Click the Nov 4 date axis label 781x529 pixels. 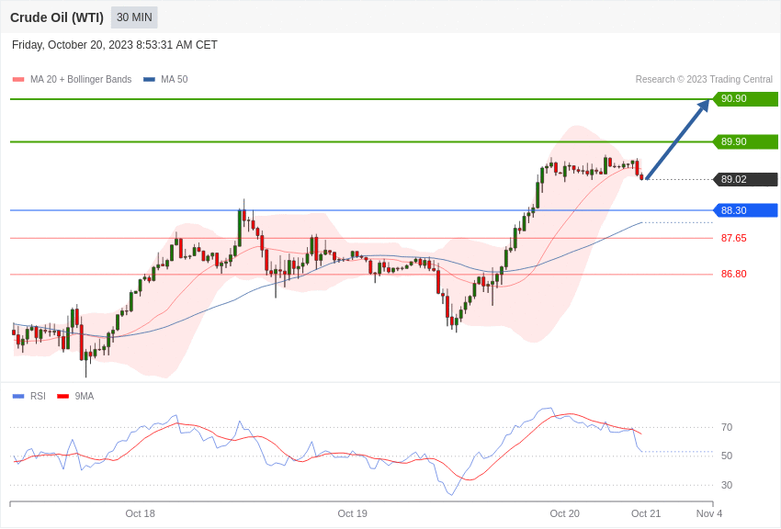pos(709,513)
